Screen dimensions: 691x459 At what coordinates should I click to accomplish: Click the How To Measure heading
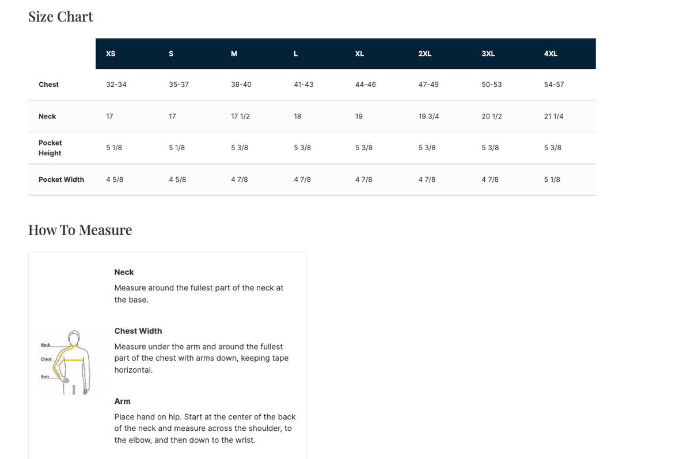click(x=80, y=230)
